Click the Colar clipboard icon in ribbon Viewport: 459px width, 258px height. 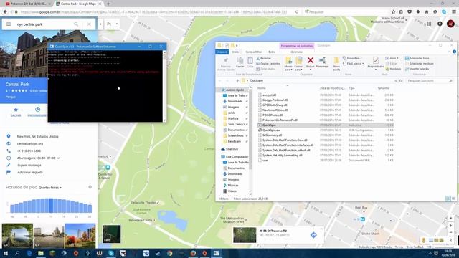[250, 61]
